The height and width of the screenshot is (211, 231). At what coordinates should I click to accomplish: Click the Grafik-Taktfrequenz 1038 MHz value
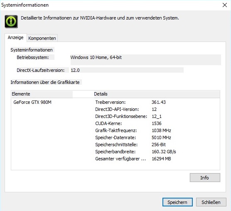point(161,130)
